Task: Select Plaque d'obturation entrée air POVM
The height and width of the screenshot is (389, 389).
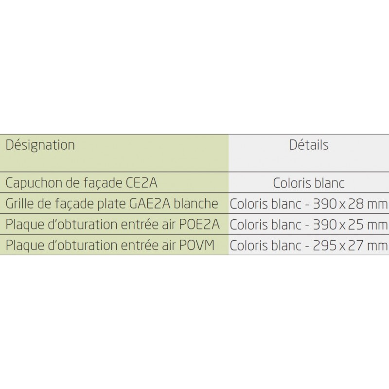Action: tap(110, 246)
